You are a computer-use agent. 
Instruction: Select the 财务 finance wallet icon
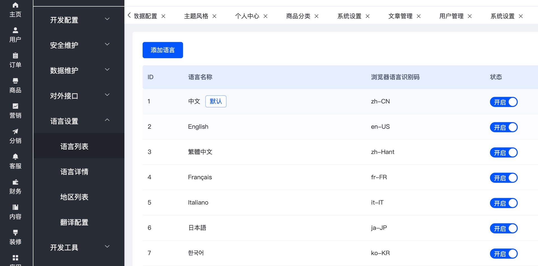[x=15, y=182]
